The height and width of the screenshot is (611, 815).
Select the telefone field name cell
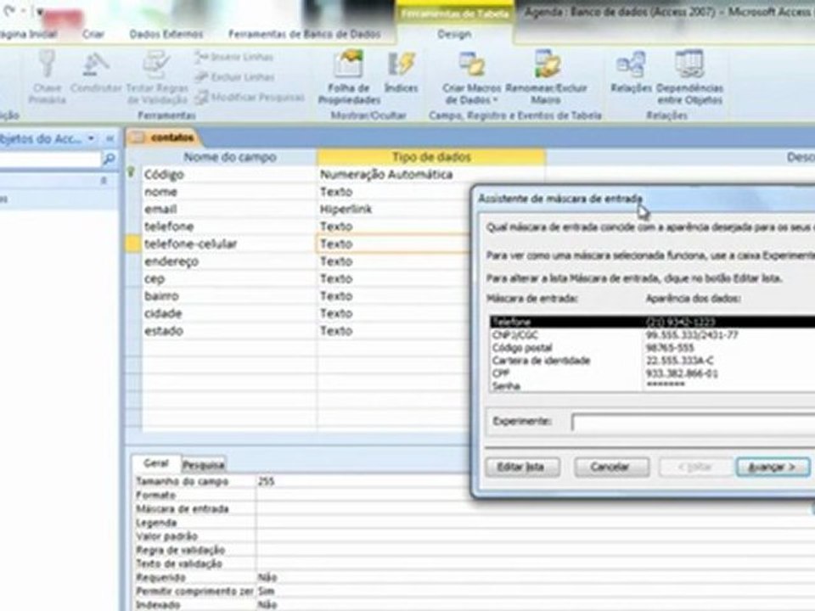229,227
